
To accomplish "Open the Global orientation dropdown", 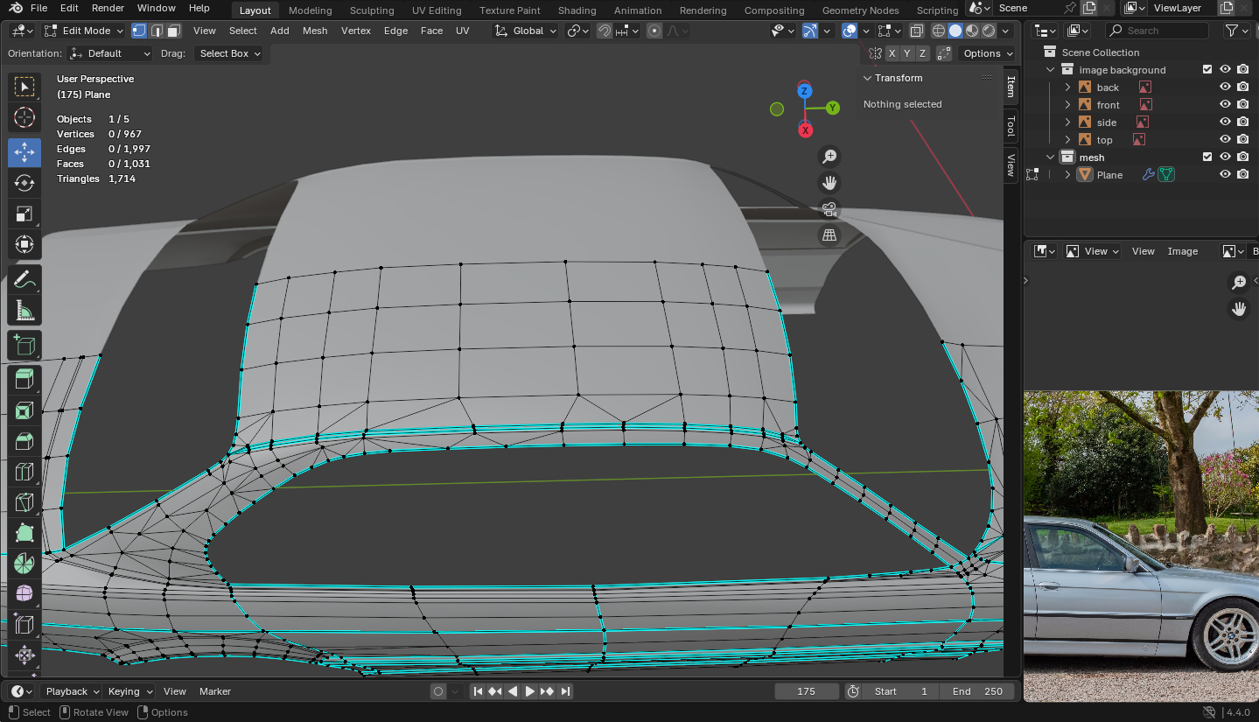I will (x=526, y=31).
